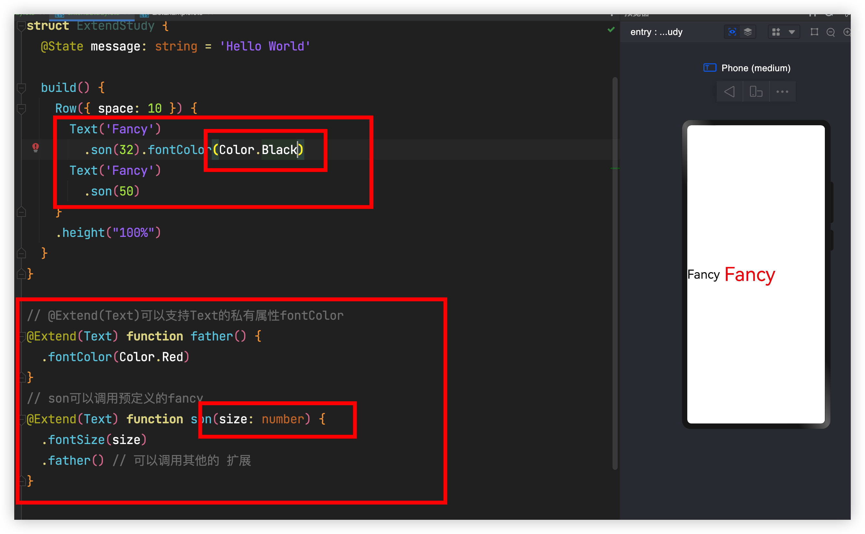Image resolution: width=865 pixels, height=534 pixels.
Task: Click the first Text('Fancy') line
Action: pyautogui.click(x=115, y=129)
